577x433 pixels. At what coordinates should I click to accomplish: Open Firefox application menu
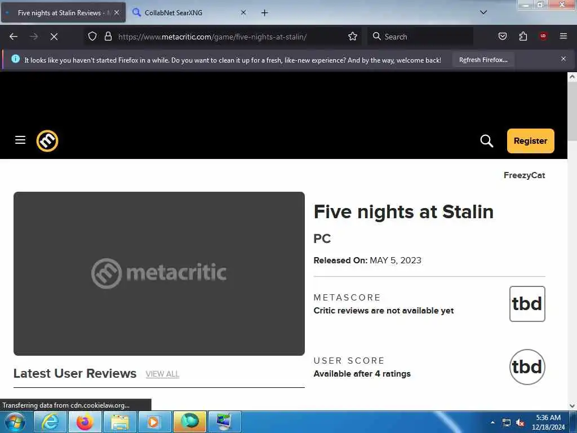coord(563,36)
